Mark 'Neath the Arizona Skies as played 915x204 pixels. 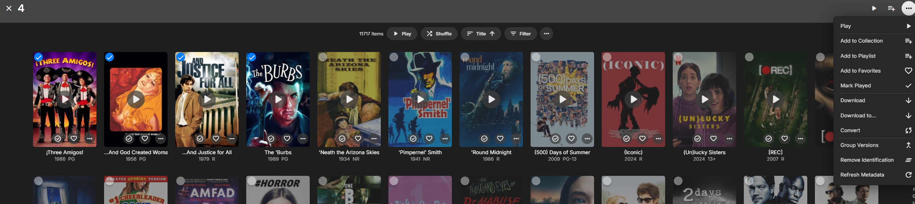[342, 139]
